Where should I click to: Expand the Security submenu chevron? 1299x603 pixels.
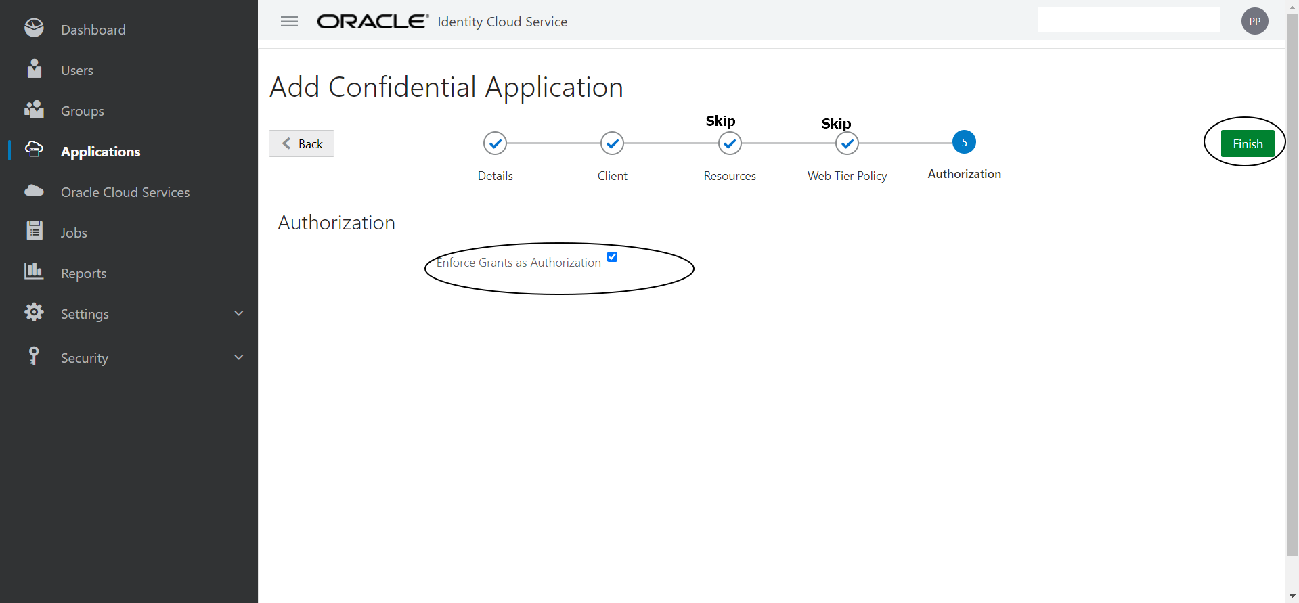[x=238, y=357]
